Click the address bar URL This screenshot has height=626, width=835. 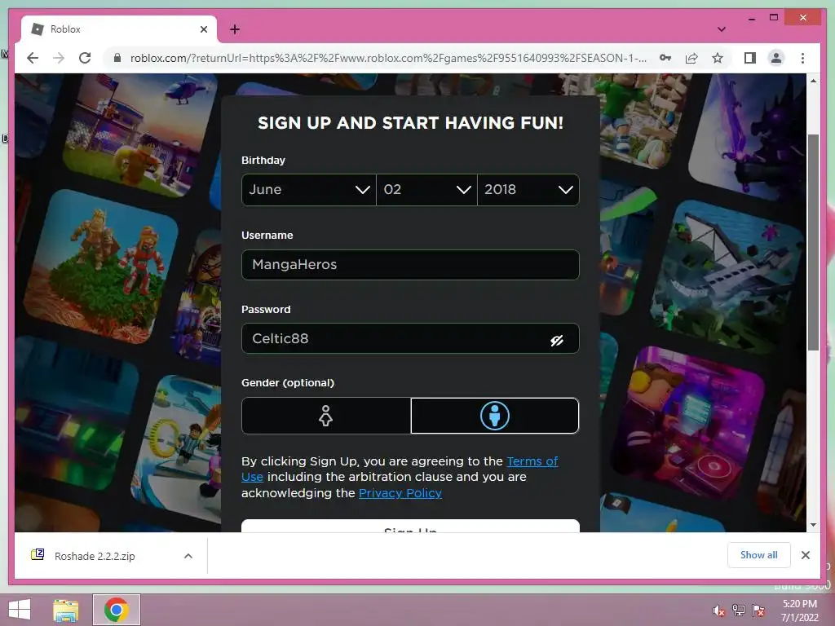[x=389, y=58]
